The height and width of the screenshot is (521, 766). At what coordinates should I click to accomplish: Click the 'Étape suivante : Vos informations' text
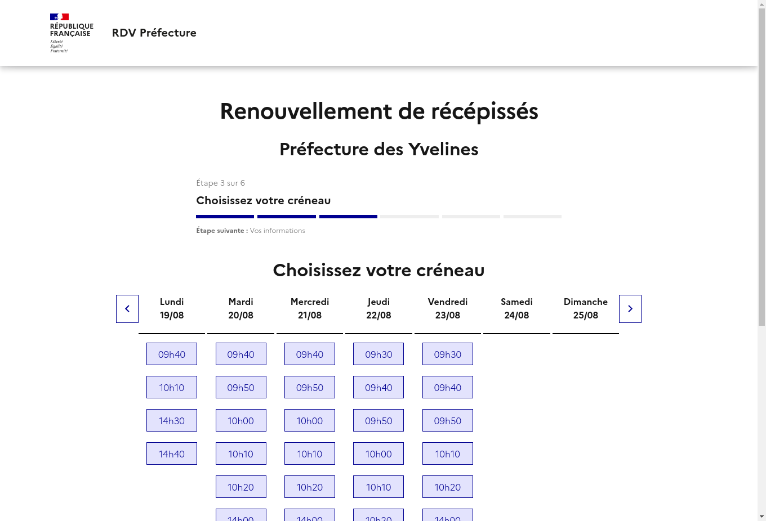(x=251, y=231)
